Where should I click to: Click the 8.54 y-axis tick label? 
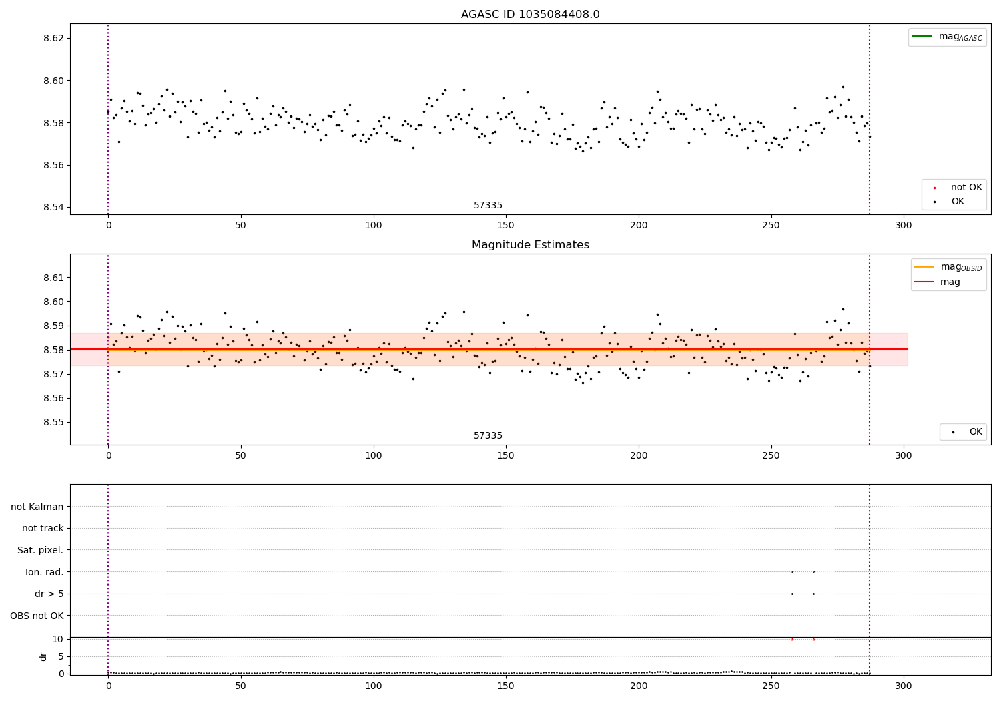(x=54, y=208)
